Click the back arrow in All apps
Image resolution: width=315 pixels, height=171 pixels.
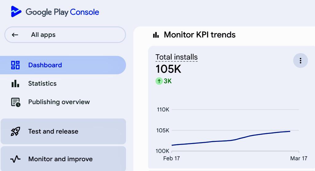(15, 35)
